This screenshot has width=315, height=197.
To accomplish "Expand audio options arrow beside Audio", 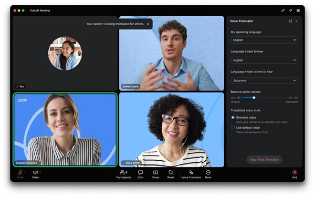I will 25,172.
